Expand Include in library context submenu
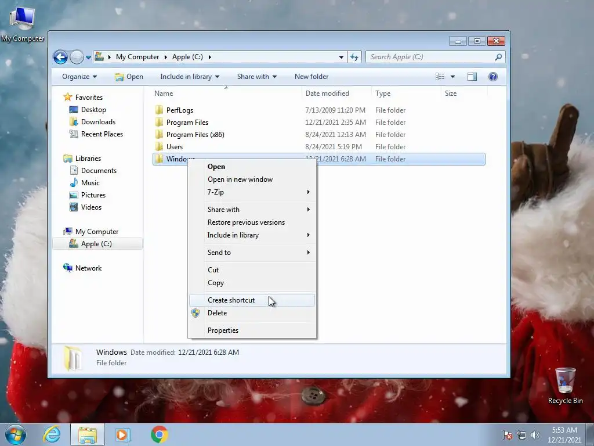Image resolution: width=594 pixels, height=446 pixels. click(252, 235)
